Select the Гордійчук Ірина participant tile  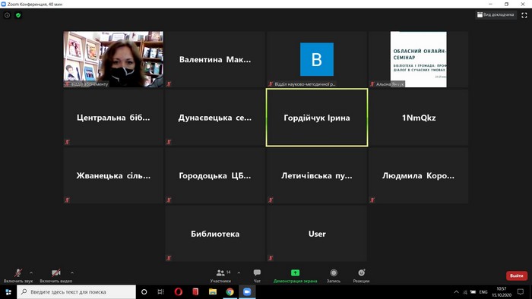[x=317, y=118]
